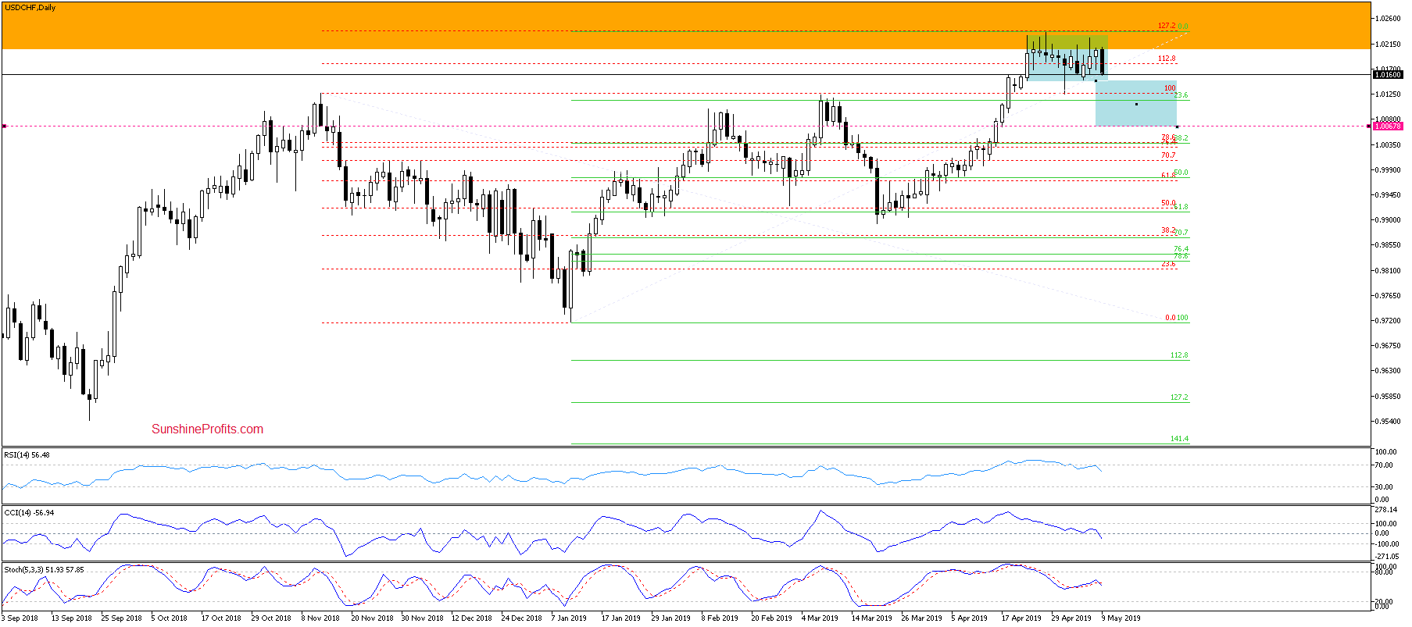Click the 0.96300 price axis label
This screenshot has width=1412, height=627.
point(1388,371)
